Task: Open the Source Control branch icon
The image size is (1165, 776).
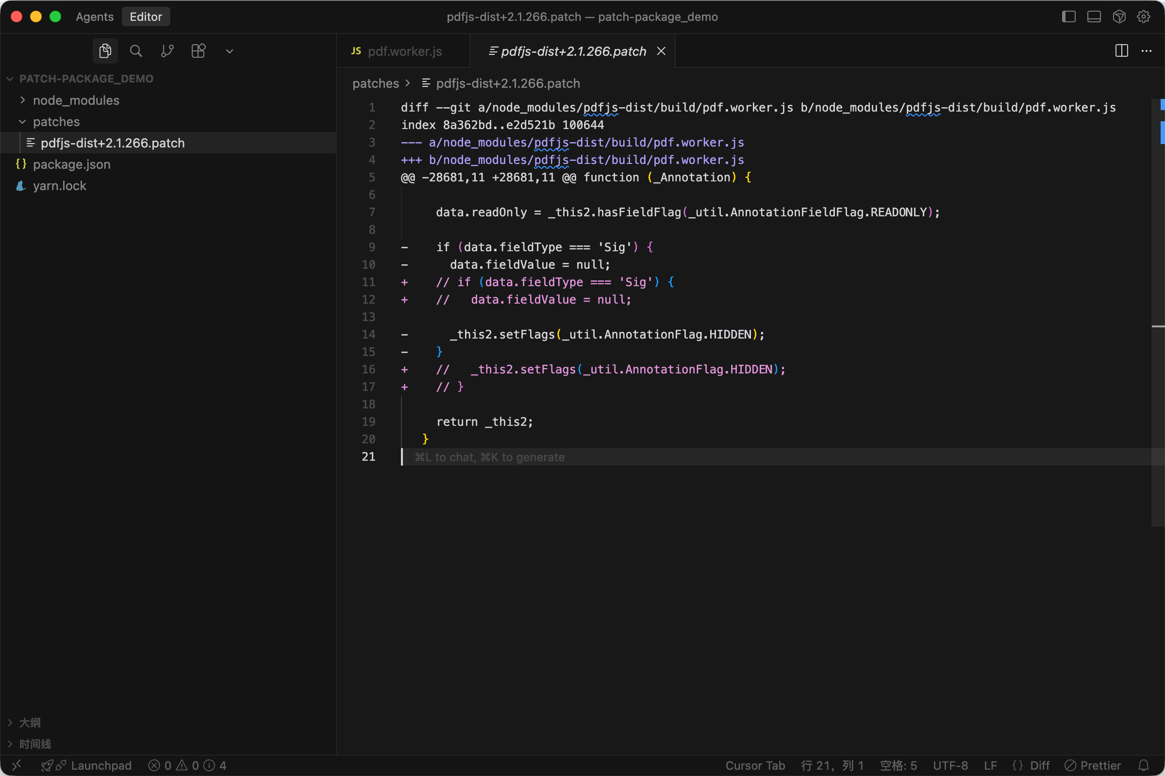Action: click(167, 51)
